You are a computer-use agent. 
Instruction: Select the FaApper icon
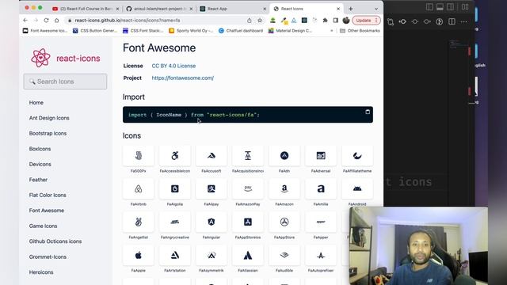[321, 222]
